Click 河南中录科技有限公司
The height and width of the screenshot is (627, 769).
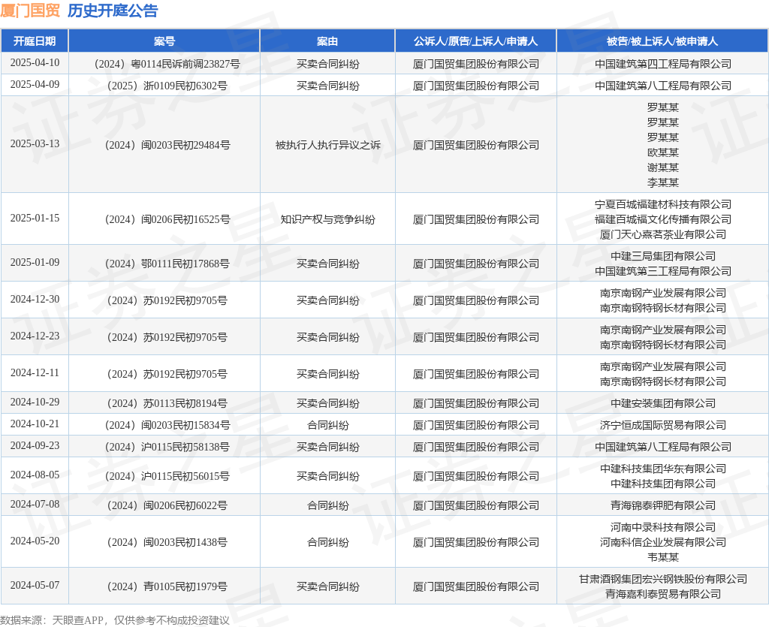click(x=663, y=527)
